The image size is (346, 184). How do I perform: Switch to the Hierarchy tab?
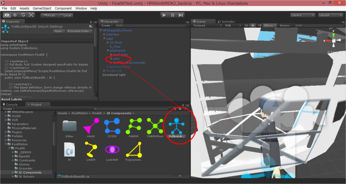[111, 22]
